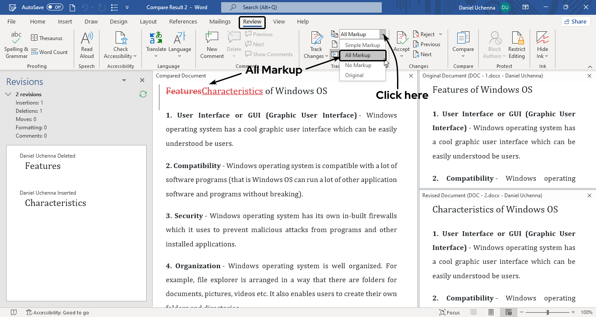Click the Thesaurus icon
Viewport: 596px width, 317px height.
click(34, 38)
